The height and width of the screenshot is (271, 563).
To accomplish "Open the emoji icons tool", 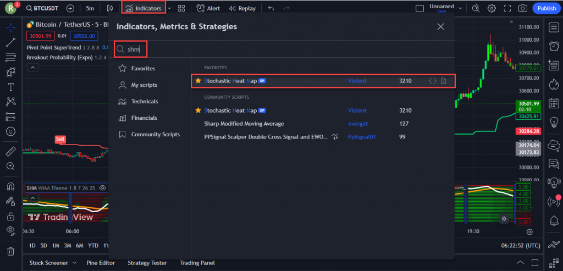I will pos(11,131).
